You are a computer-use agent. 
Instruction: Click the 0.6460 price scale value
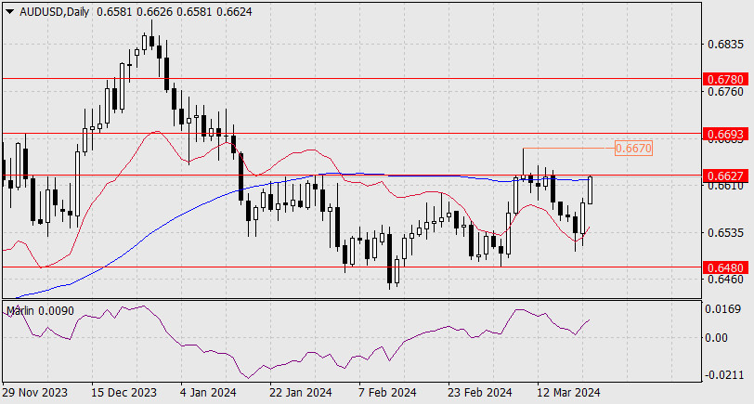click(x=725, y=280)
